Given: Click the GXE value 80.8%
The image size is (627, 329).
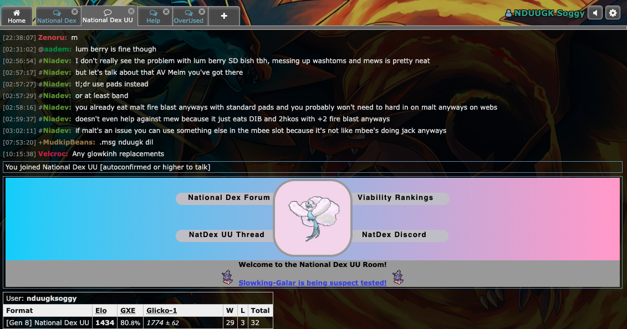Looking at the screenshot, I should tap(130, 322).
